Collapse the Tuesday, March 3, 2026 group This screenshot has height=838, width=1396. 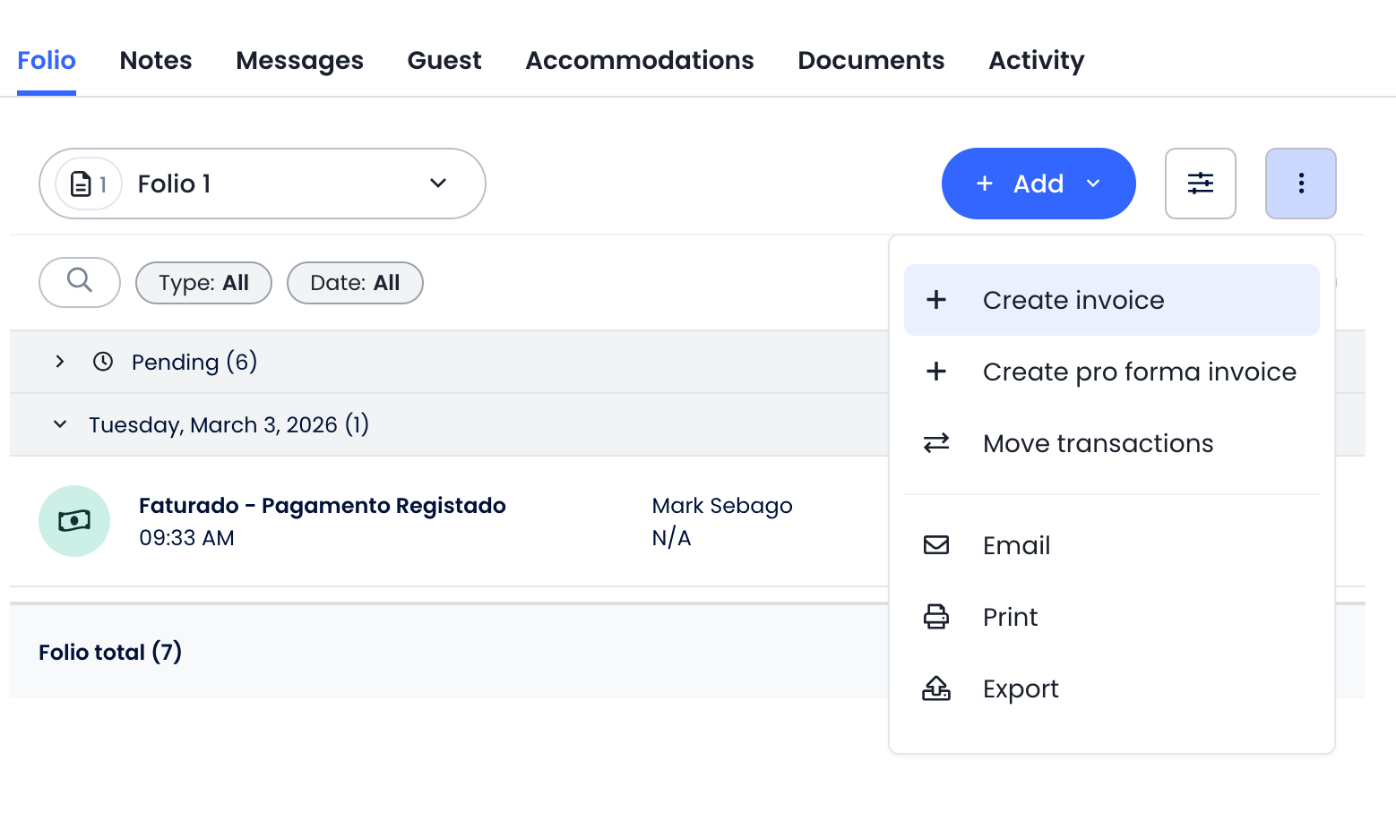(x=60, y=424)
